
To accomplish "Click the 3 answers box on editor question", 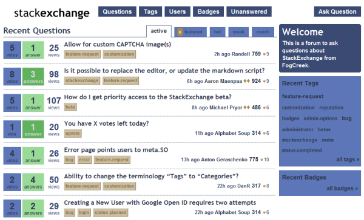I will point(33,77).
